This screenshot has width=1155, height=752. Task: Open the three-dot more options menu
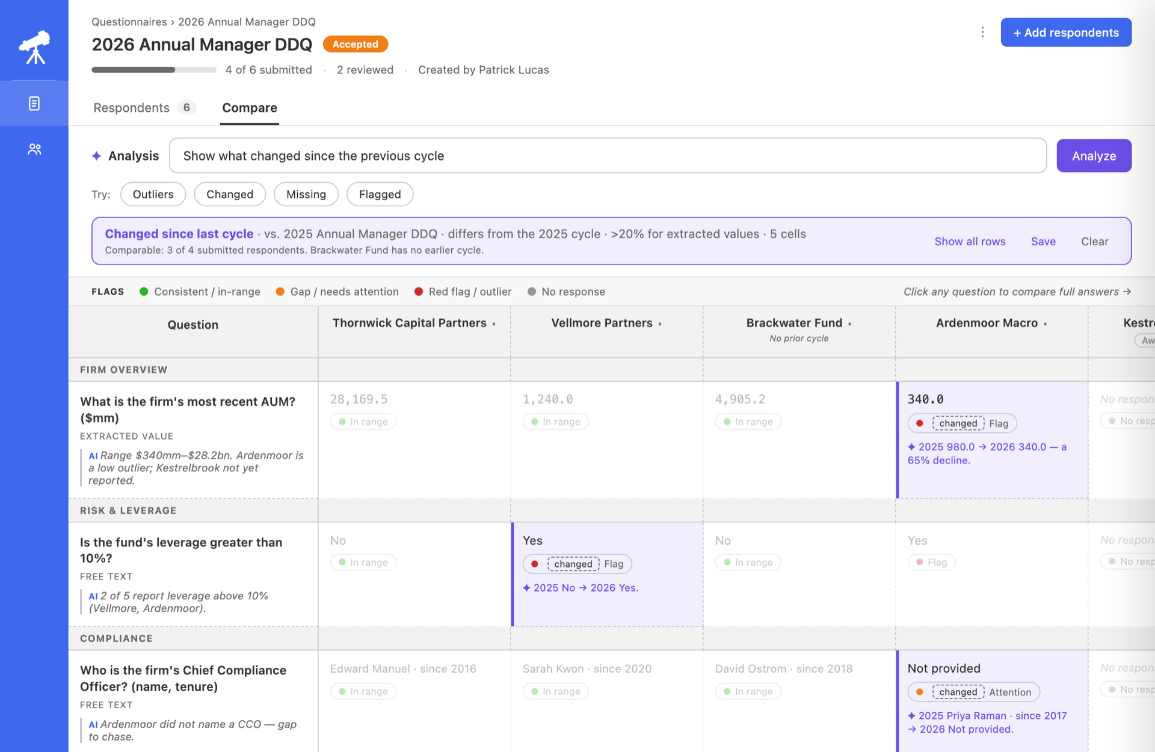(x=982, y=32)
